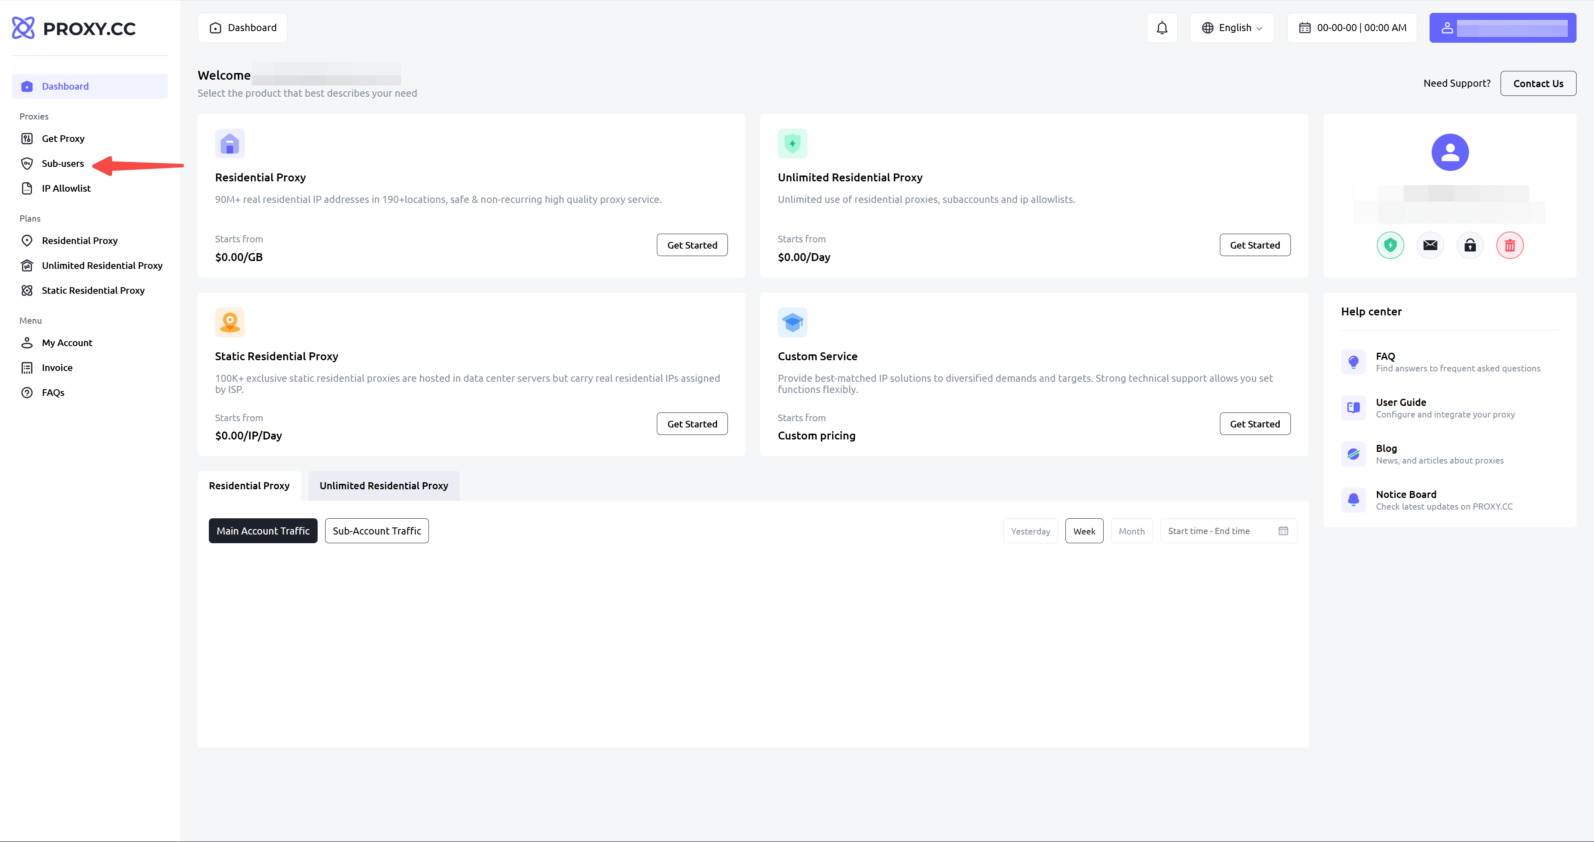The width and height of the screenshot is (1594, 842).
Task: Open Static Residential Proxy plan in sidebar
Action: 90,290
